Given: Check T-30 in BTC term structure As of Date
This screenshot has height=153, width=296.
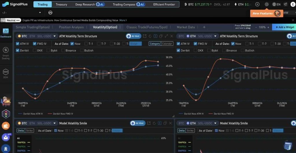Looking at the screenshot, I should click(x=112, y=44).
